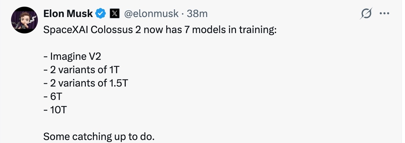Viewport: 405px width, 143px height.
Task: Open the Grok actions icon on the post
Action: click(366, 14)
